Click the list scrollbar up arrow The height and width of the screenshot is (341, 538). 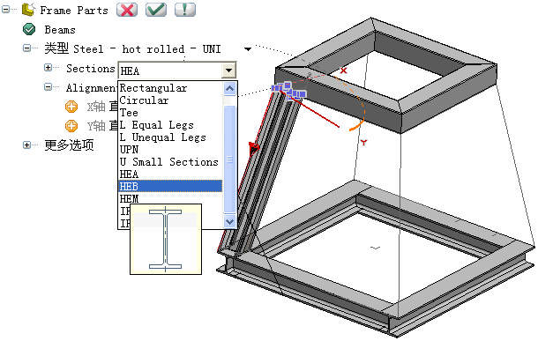229,89
